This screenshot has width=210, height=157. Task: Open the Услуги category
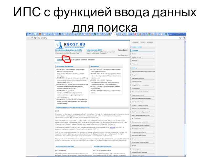(143, 75)
